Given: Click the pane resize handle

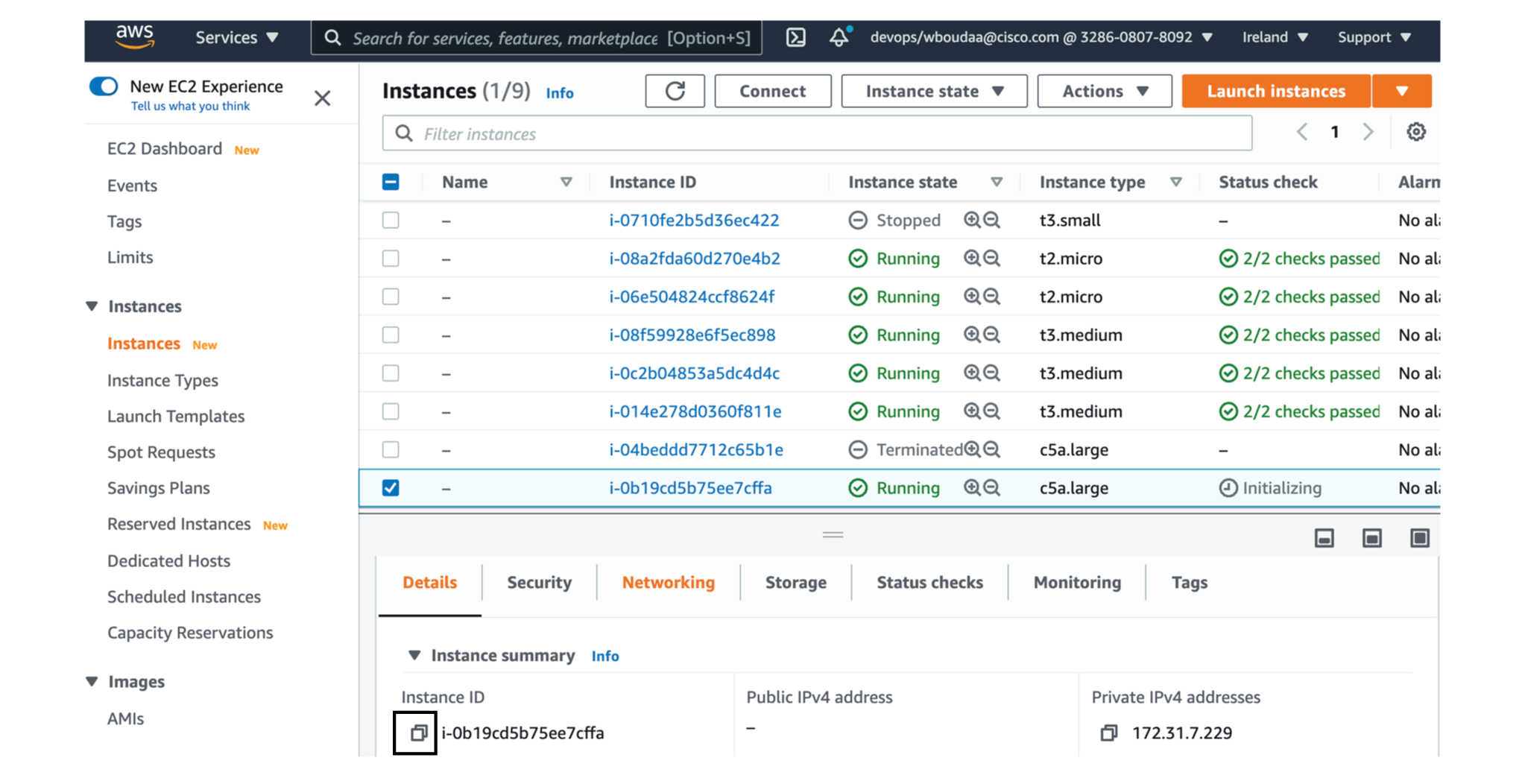Looking at the screenshot, I should coord(833,535).
